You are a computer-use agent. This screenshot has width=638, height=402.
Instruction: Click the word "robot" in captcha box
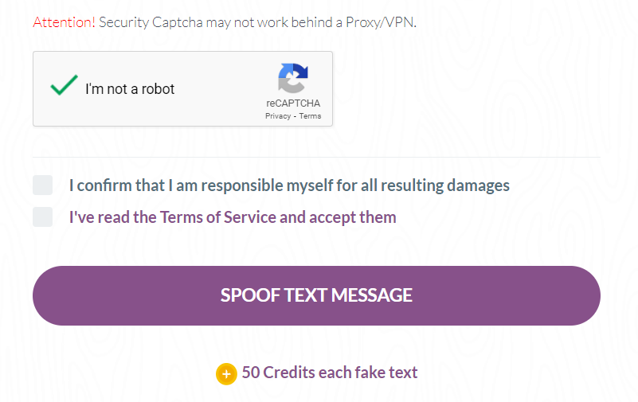click(x=159, y=89)
